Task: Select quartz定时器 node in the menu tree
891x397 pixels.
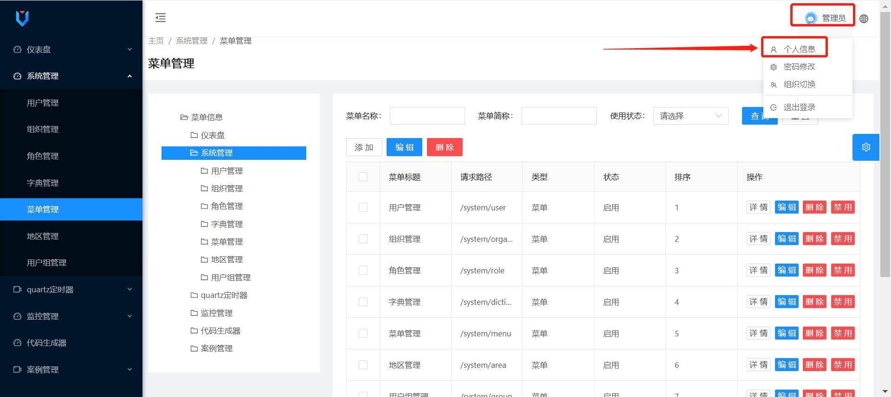Action: [x=224, y=296]
